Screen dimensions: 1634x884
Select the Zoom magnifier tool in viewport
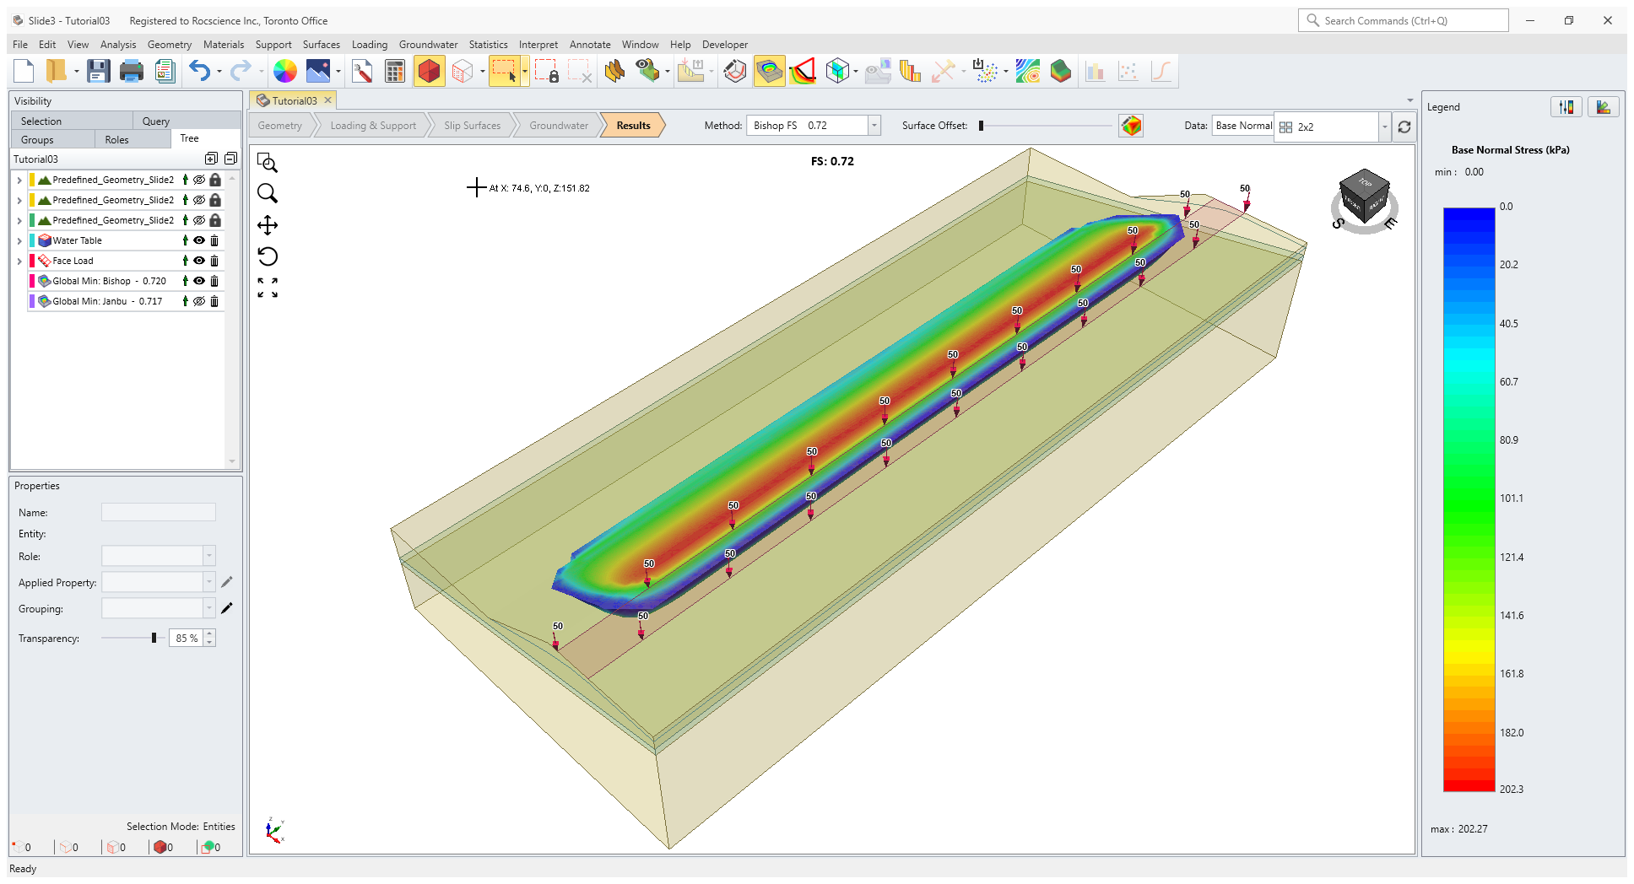pos(268,194)
